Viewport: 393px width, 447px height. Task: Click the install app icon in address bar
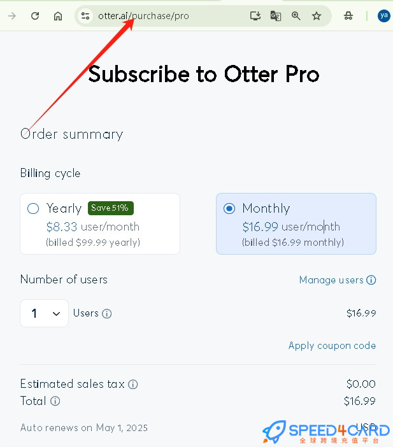255,16
